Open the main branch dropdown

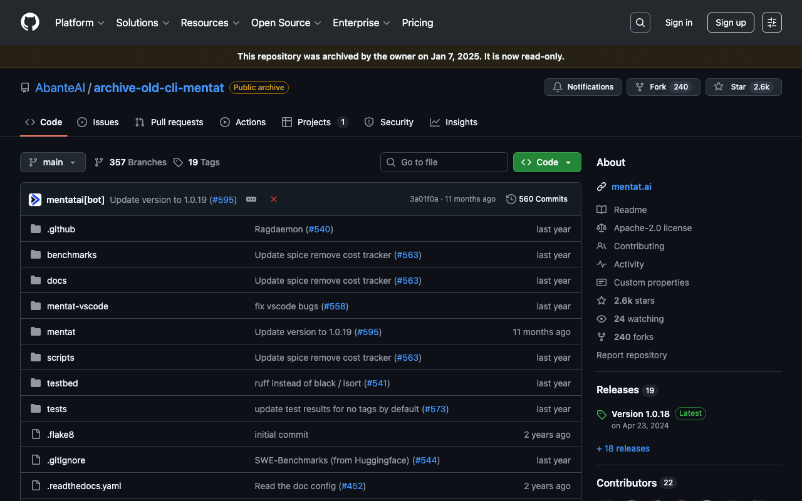click(53, 162)
